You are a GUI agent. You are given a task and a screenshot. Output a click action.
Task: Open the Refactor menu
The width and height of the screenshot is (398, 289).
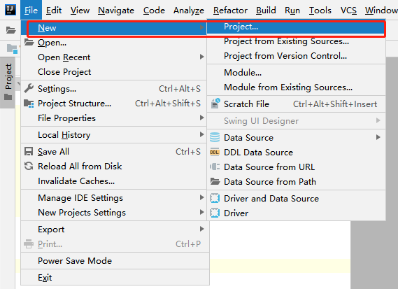click(x=230, y=10)
